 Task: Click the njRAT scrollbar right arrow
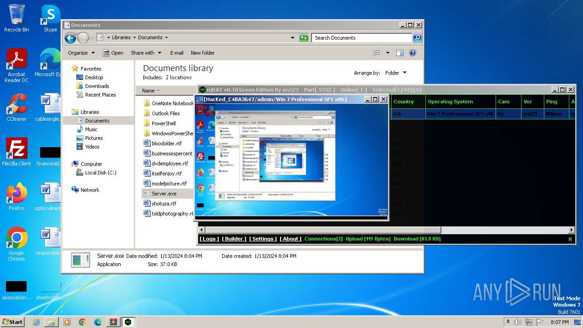(x=572, y=230)
